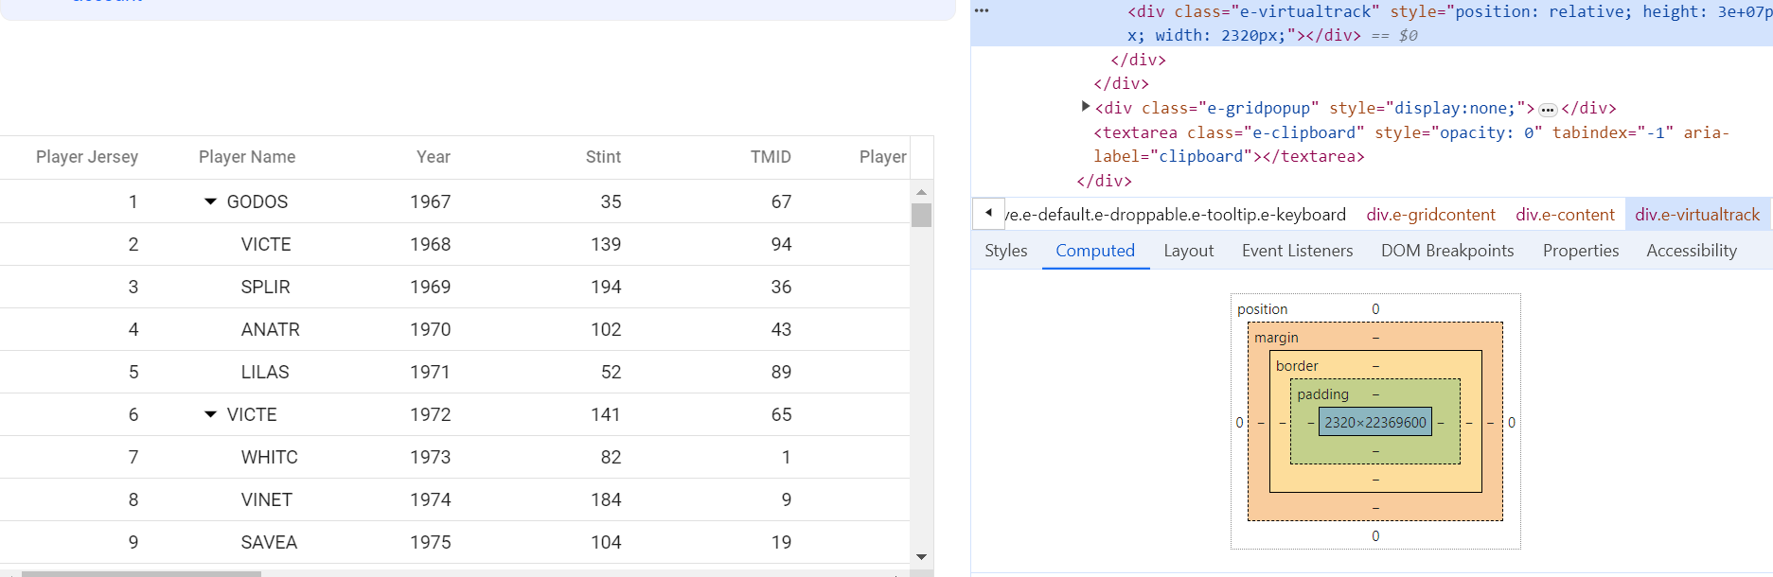This screenshot has height=577, width=1773.
Task: Select the e-virtualtrack div element line
Action: (1372, 24)
